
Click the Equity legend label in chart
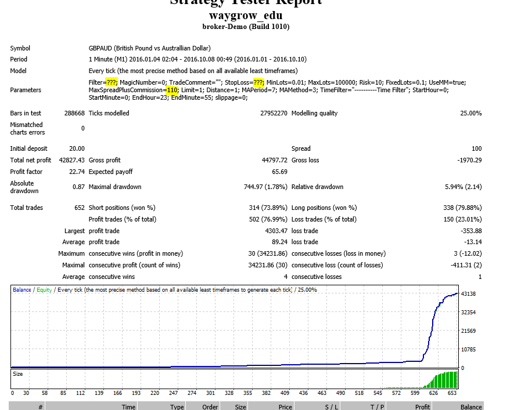[44, 290]
